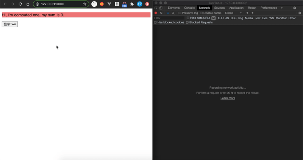The height and width of the screenshot is (160, 303).
Task: Filter requests by Font
Action: click(x=258, y=18)
